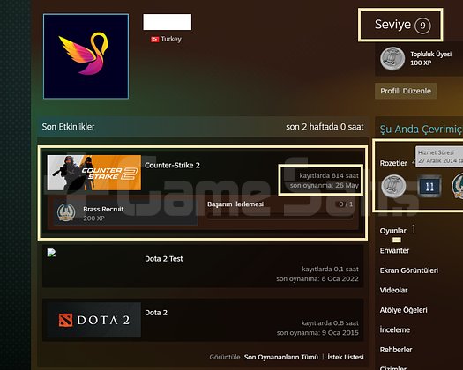Click the pillar community badge under Rozetler
Screen dimensions: 463x370
click(x=393, y=186)
